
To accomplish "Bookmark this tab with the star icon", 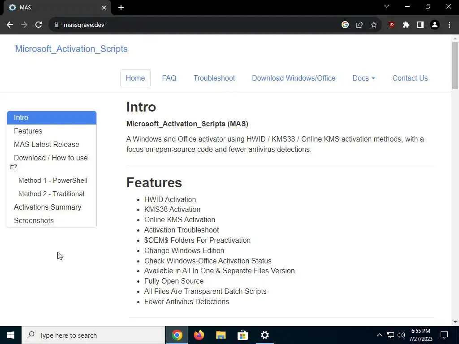I will 374,25.
